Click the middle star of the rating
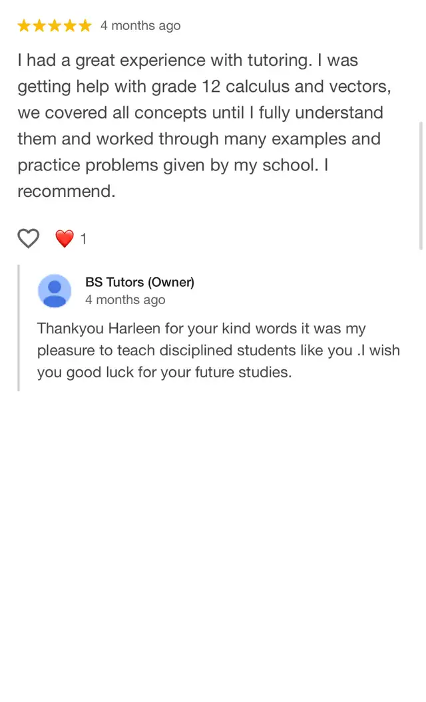This screenshot has height=702, width=426. (55, 26)
